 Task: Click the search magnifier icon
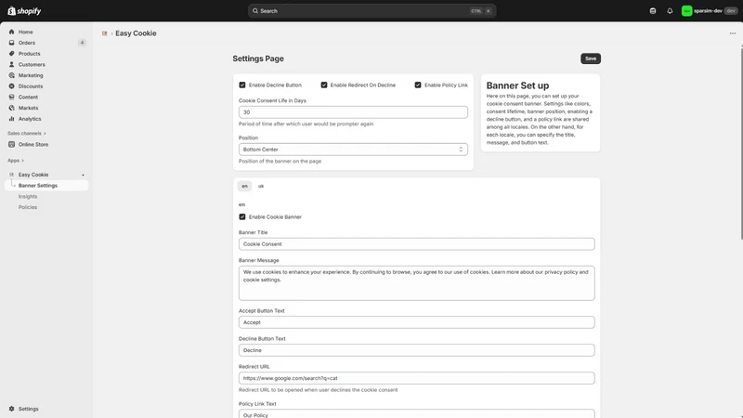tap(255, 11)
